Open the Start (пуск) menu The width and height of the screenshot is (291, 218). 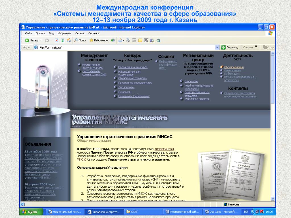point(31,211)
